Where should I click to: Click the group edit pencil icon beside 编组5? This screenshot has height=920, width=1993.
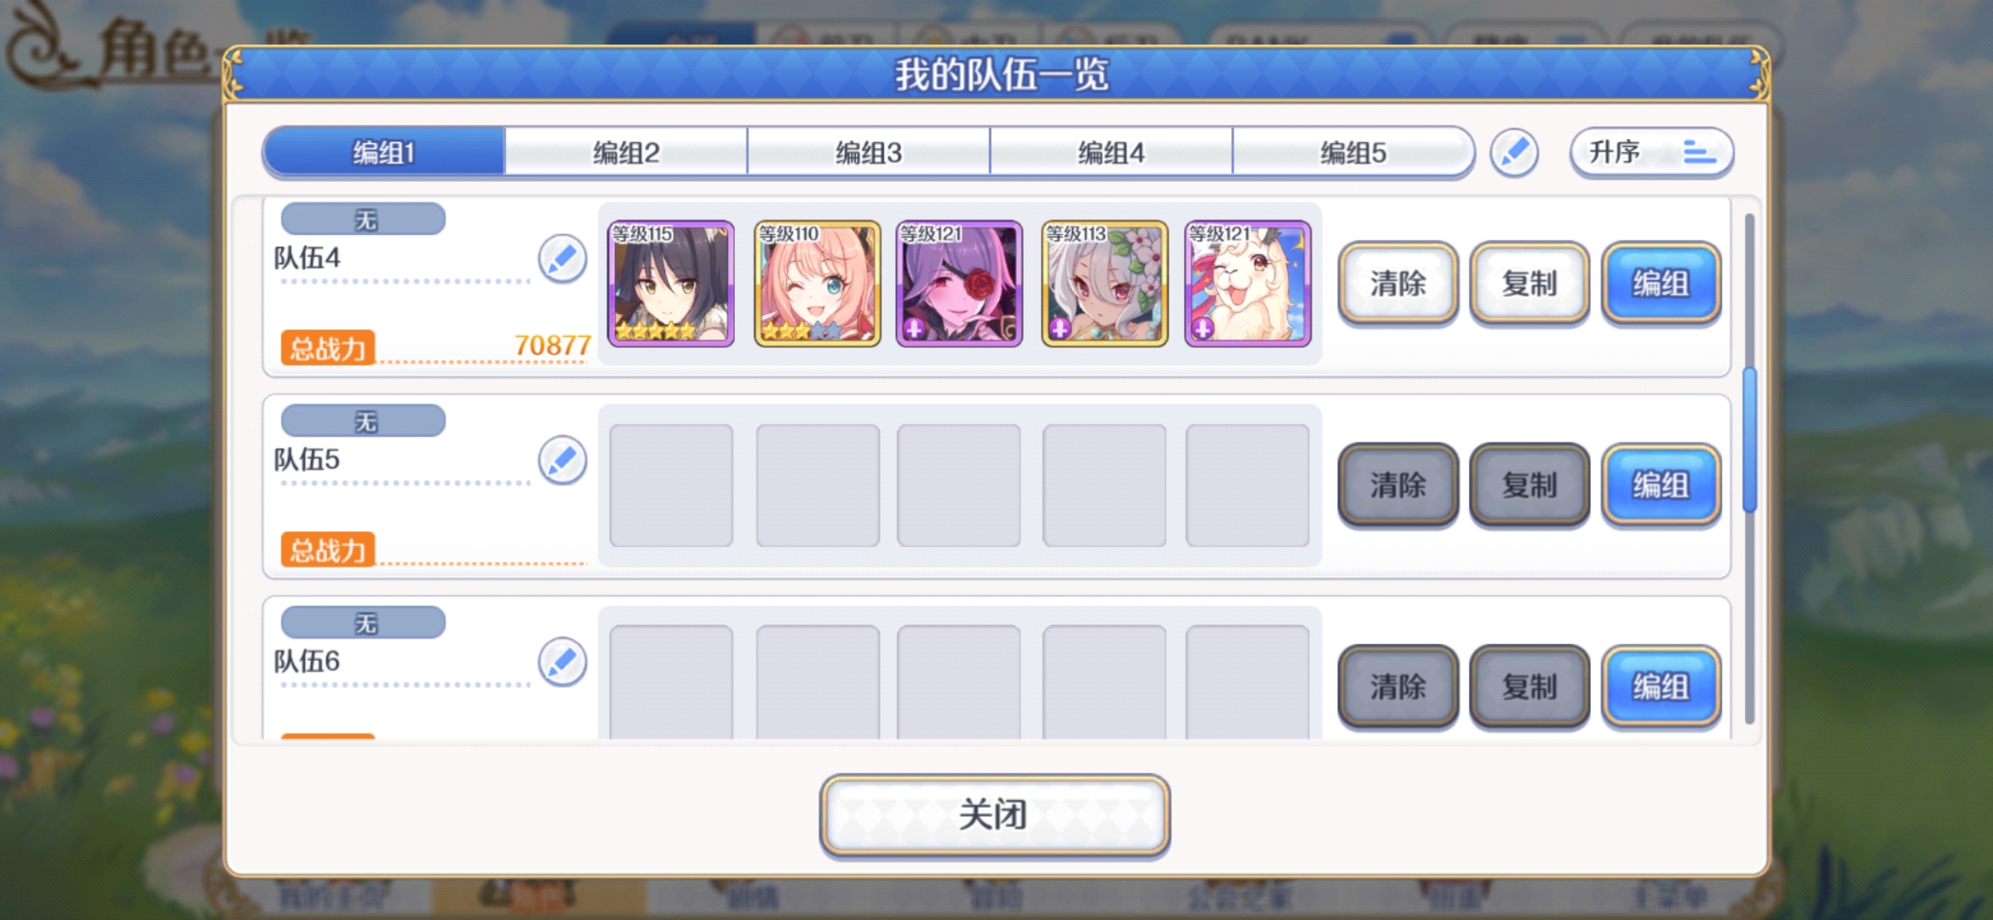(1514, 153)
